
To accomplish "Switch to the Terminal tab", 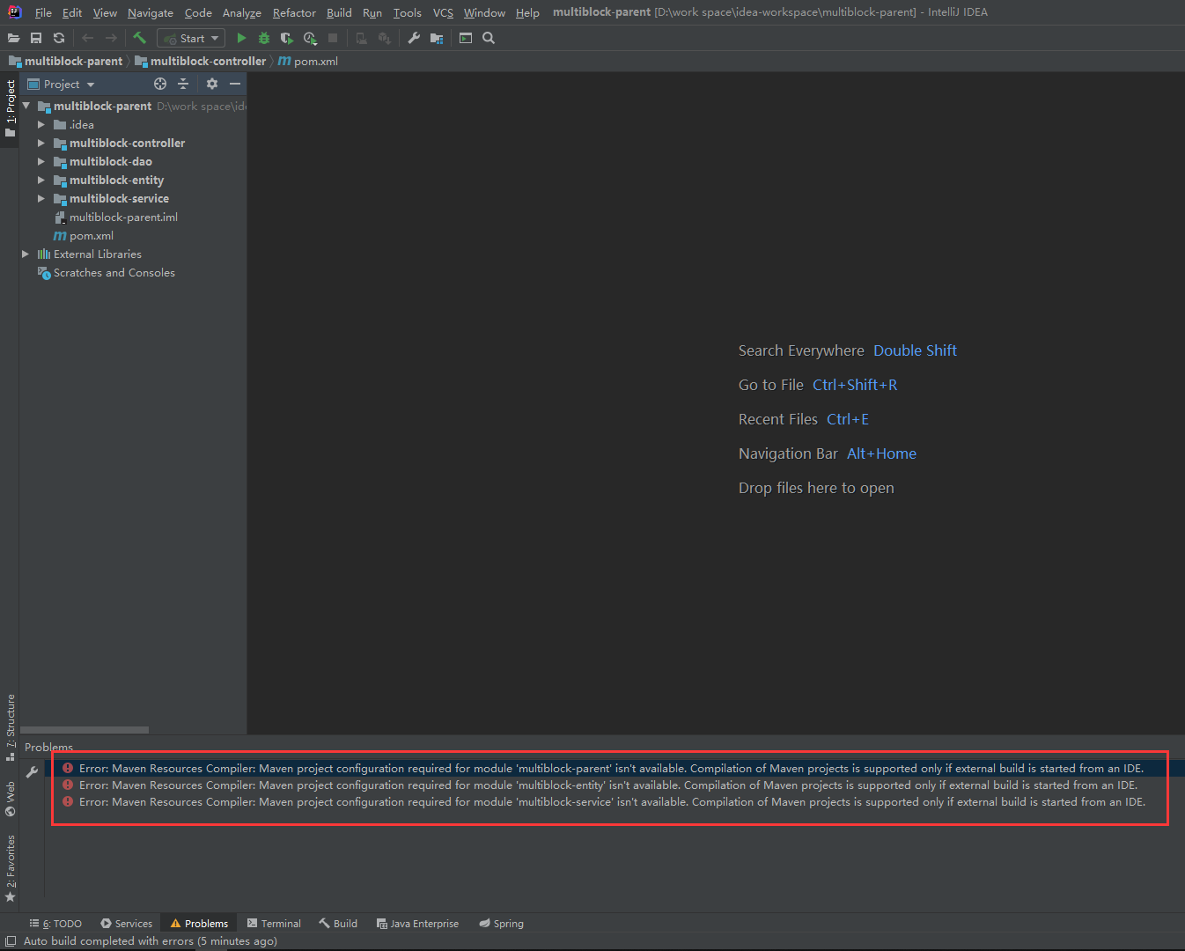I will (x=274, y=923).
